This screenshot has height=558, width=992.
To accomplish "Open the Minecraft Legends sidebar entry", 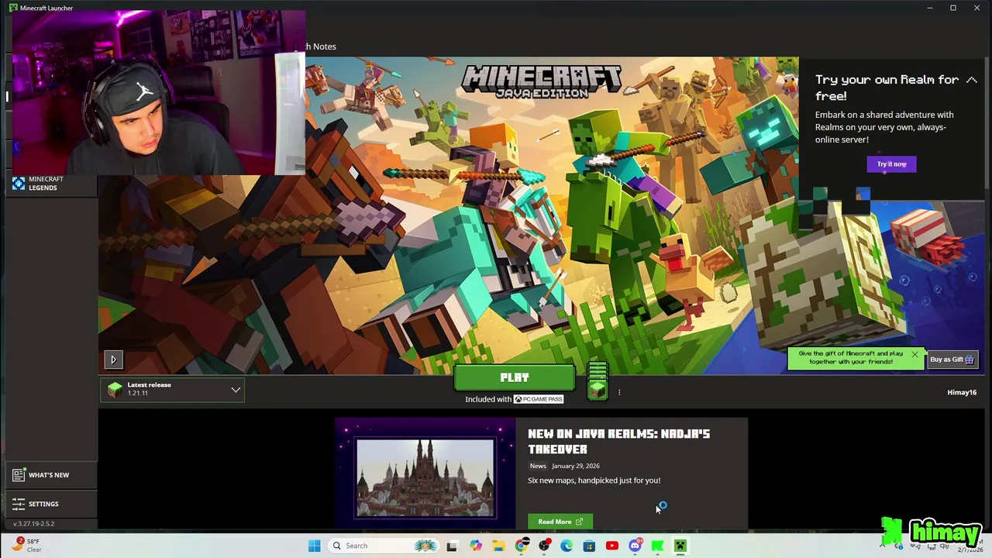I will tap(50, 184).
